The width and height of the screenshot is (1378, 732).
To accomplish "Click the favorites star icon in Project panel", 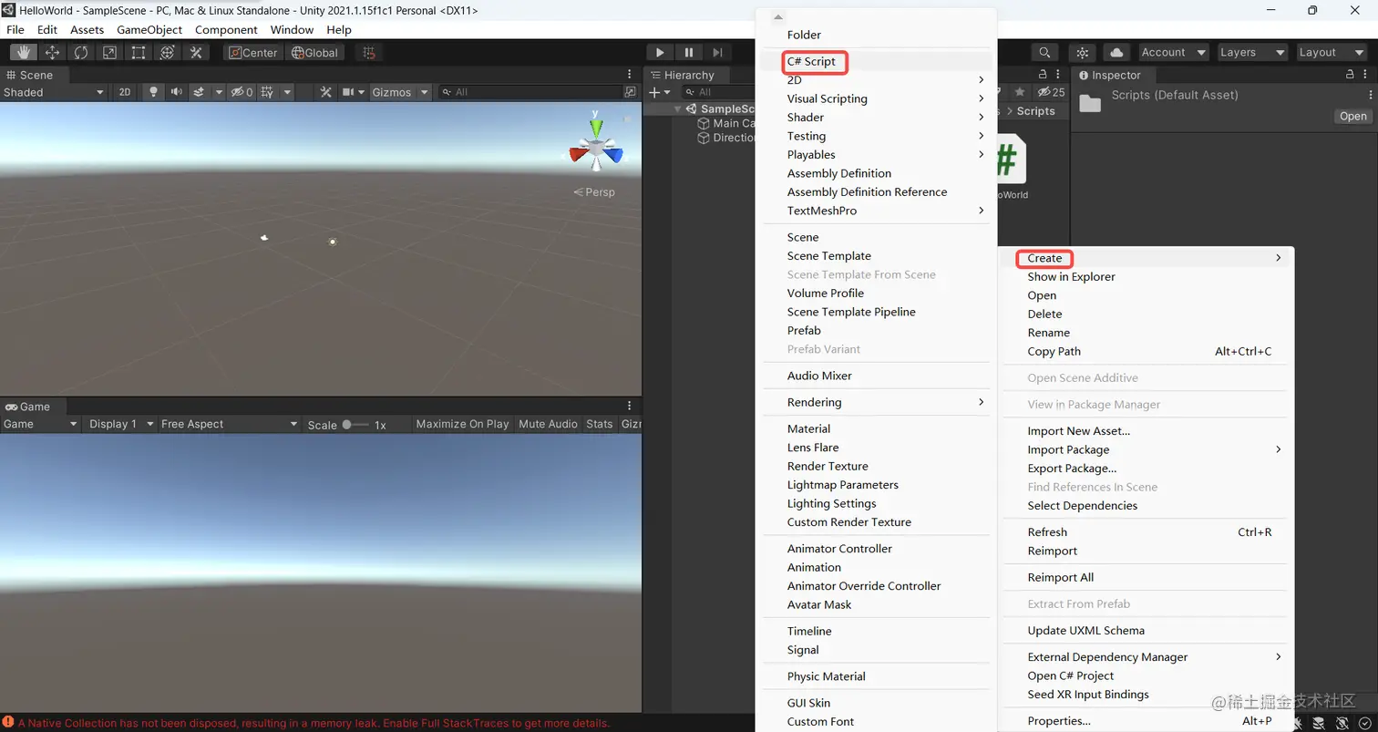I will 1020,92.
